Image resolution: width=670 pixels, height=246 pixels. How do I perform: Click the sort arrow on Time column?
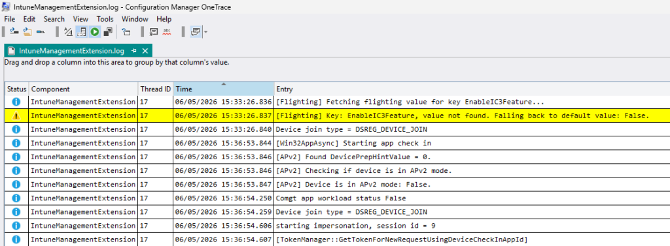click(224, 84)
